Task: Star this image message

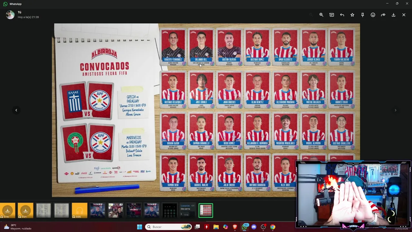Action: point(352,15)
